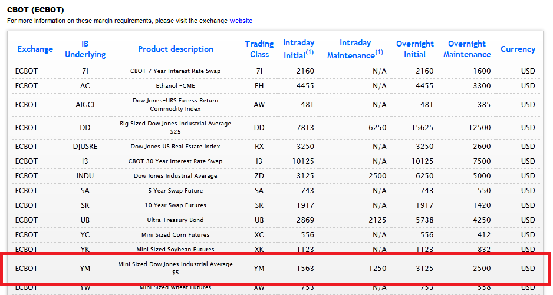The height and width of the screenshot is (295, 553).
Task: Select the Mini Sized Corn Futures cell
Action: point(175,235)
